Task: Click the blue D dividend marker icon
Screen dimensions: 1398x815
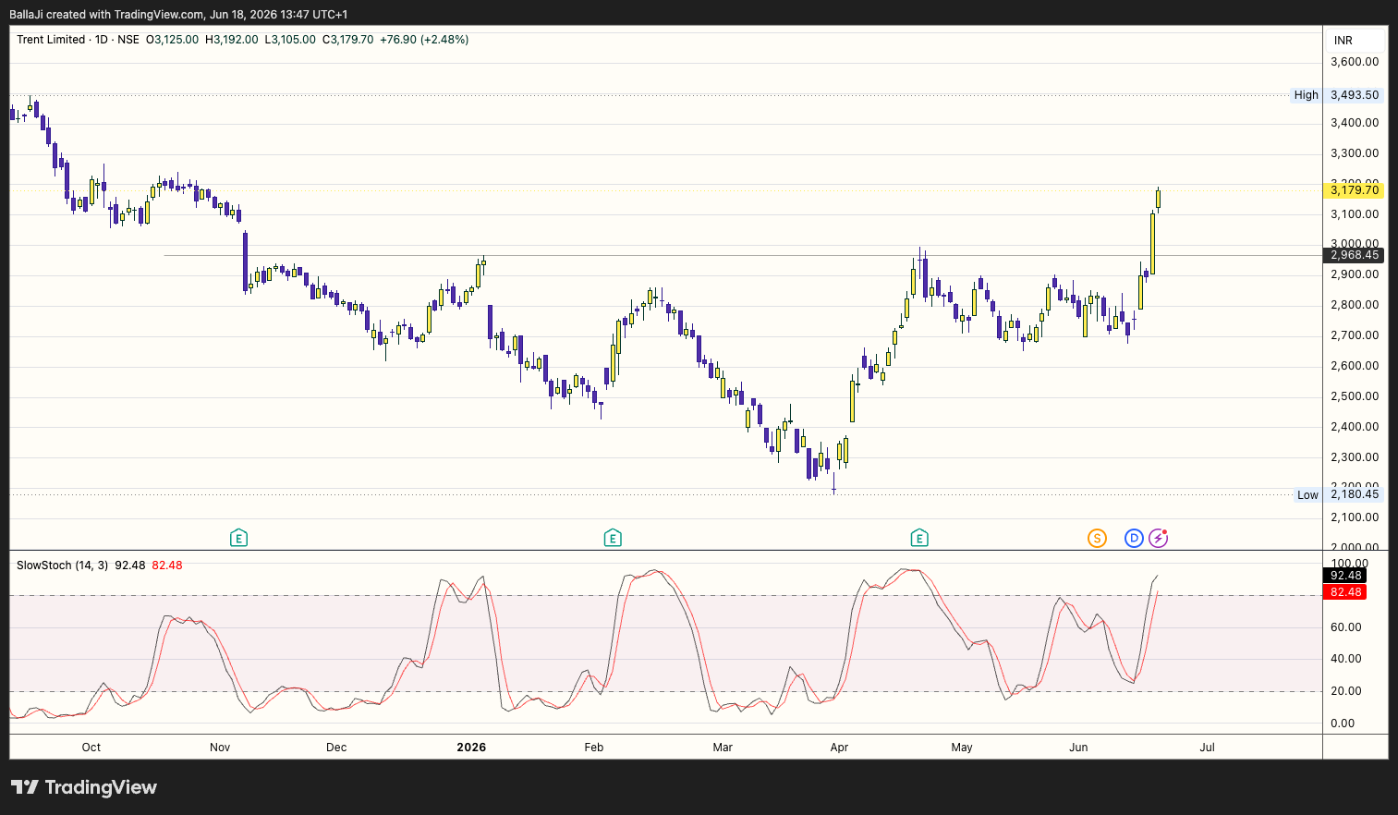Action: click(1134, 538)
